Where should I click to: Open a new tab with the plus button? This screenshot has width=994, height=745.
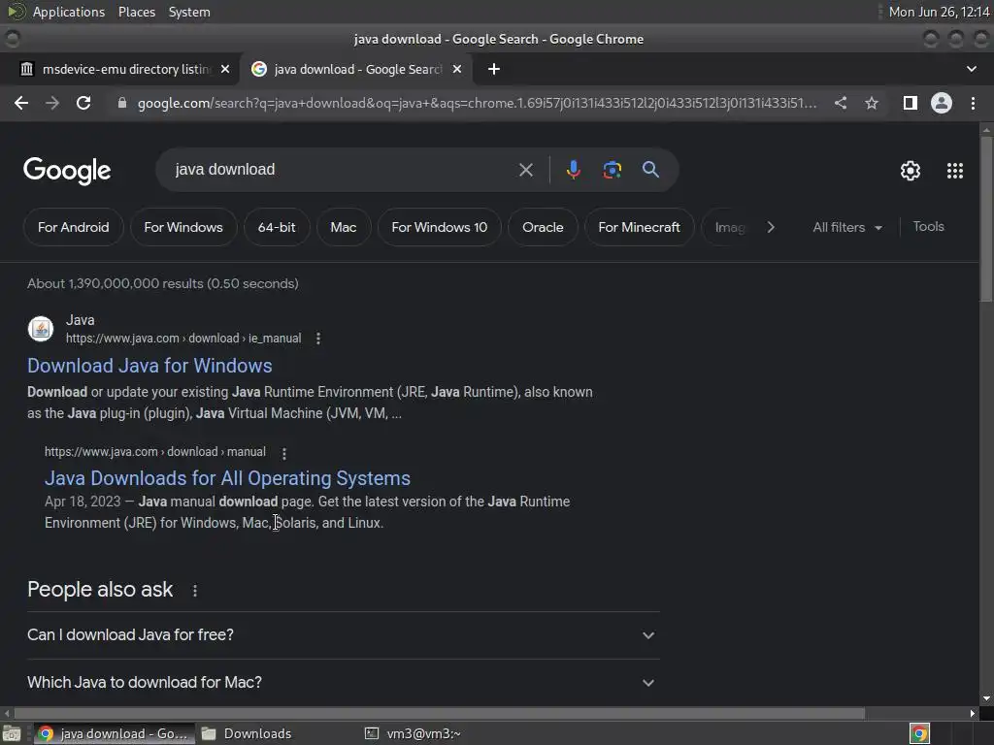coord(494,69)
